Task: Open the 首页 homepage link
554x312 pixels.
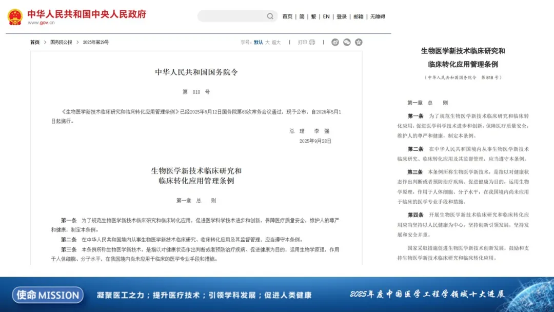Action: 288,16
